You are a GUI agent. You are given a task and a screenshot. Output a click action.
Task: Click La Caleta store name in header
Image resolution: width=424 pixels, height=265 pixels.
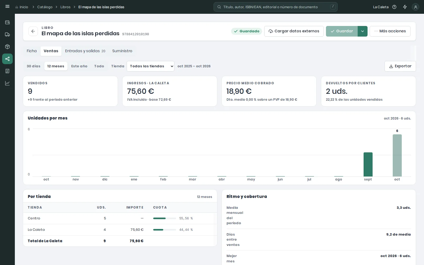pos(381,7)
